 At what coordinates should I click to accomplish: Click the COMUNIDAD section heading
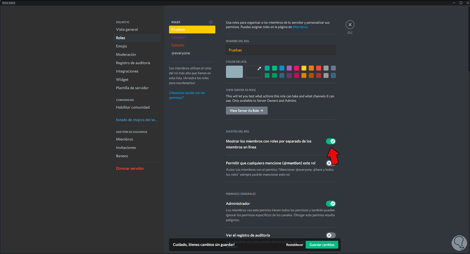coord(125,100)
